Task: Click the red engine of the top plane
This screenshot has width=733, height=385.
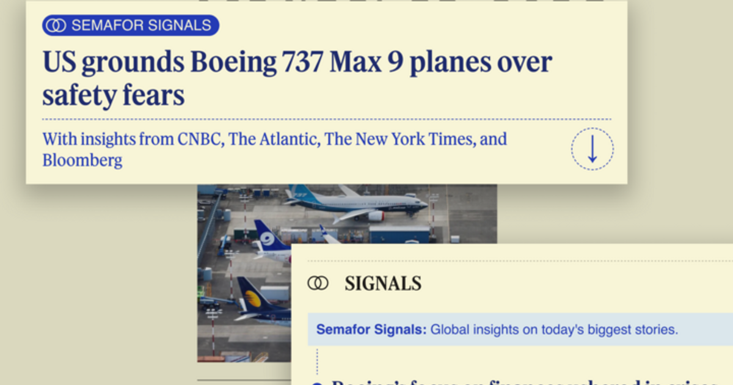Action: pyautogui.click(x=376, y=216)
